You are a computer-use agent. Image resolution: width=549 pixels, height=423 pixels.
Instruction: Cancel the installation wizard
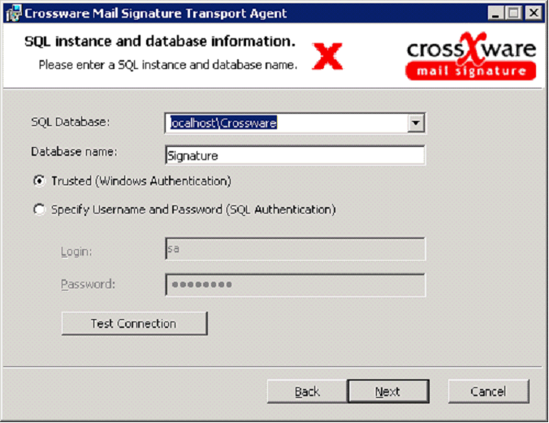click(x=488, y=391)
